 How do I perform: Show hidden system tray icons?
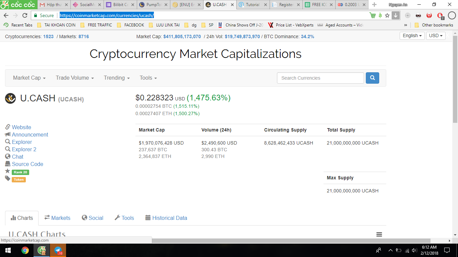tap(390, 250)
